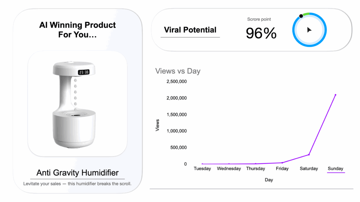Click the 96% score value
Screen dimensions: 360x202
pyautogui.click(x=261, y=33)
